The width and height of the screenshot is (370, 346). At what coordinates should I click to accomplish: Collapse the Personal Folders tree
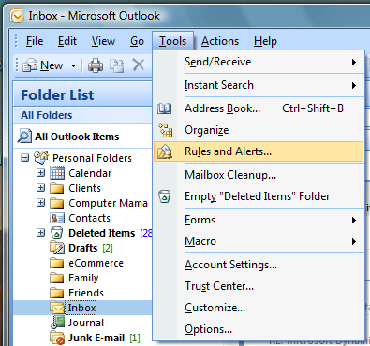point(25,158)
